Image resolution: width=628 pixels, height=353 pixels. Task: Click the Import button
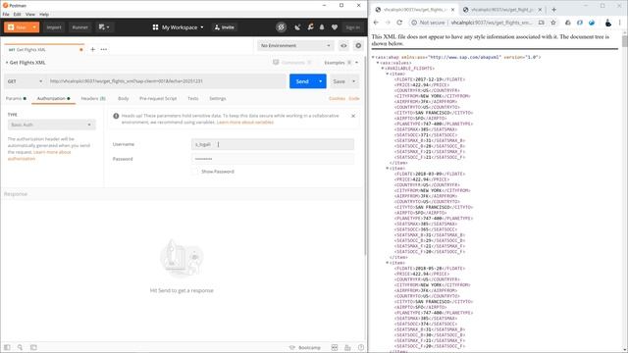click(x=54, y=27)
